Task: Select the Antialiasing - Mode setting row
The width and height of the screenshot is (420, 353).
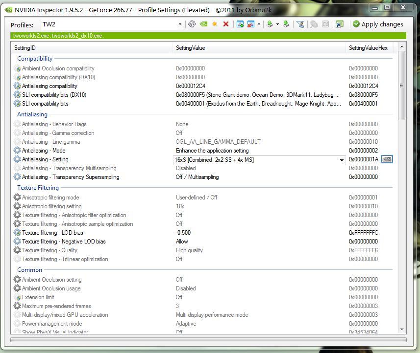Action: coord(202,151)
